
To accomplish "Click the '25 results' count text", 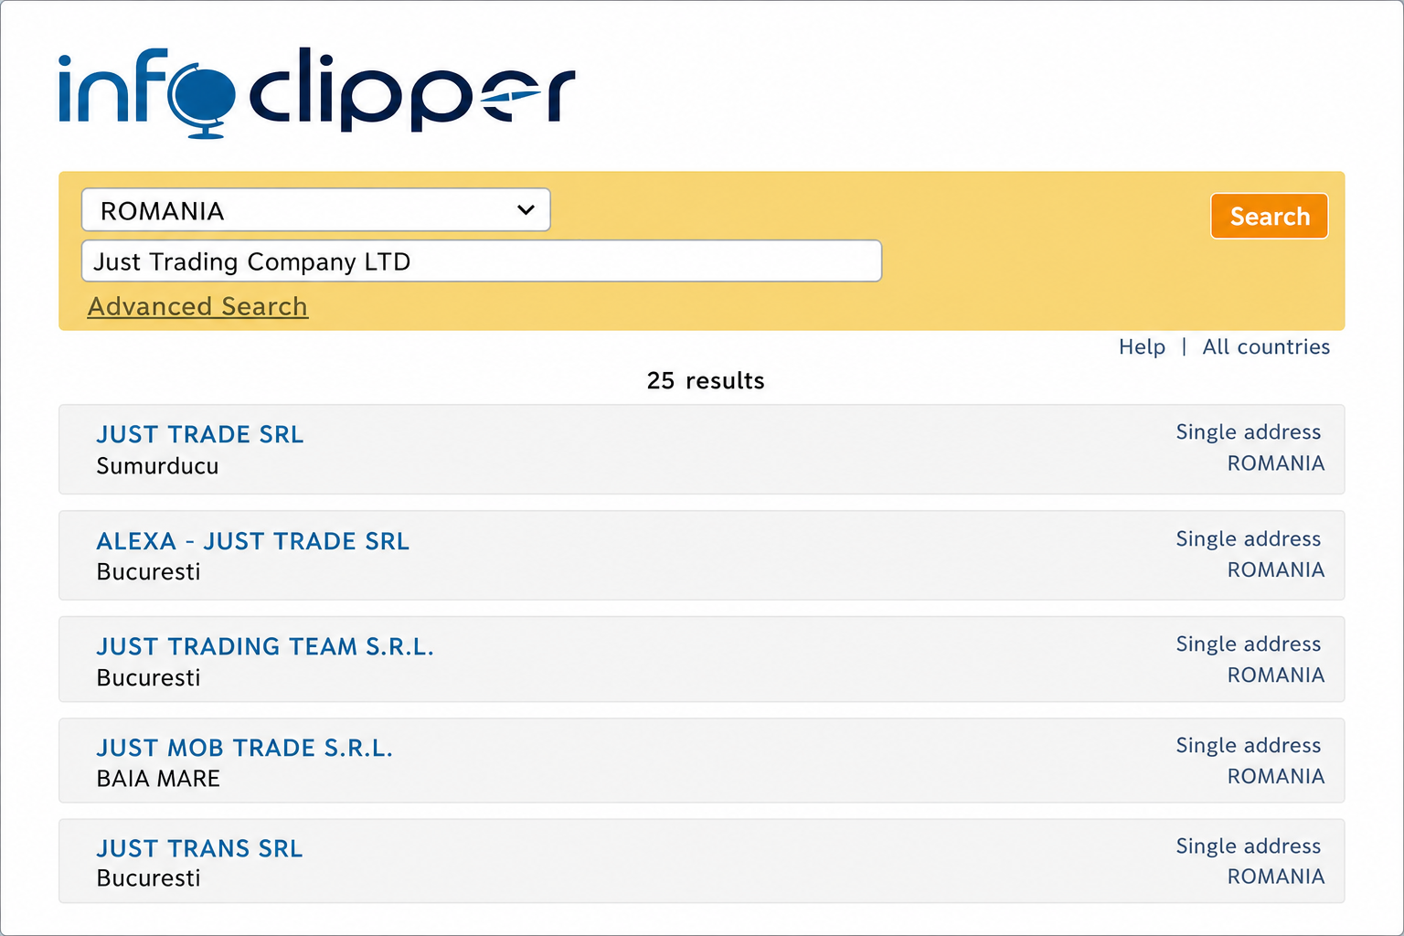I will 706,381.
